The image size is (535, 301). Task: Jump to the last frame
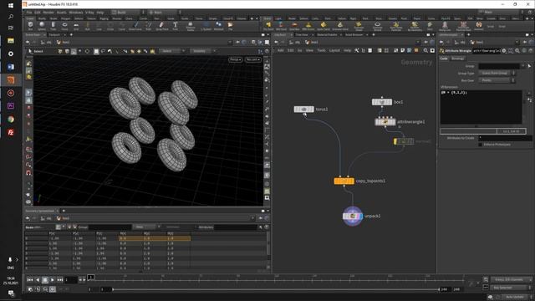[x=59, y=280]
